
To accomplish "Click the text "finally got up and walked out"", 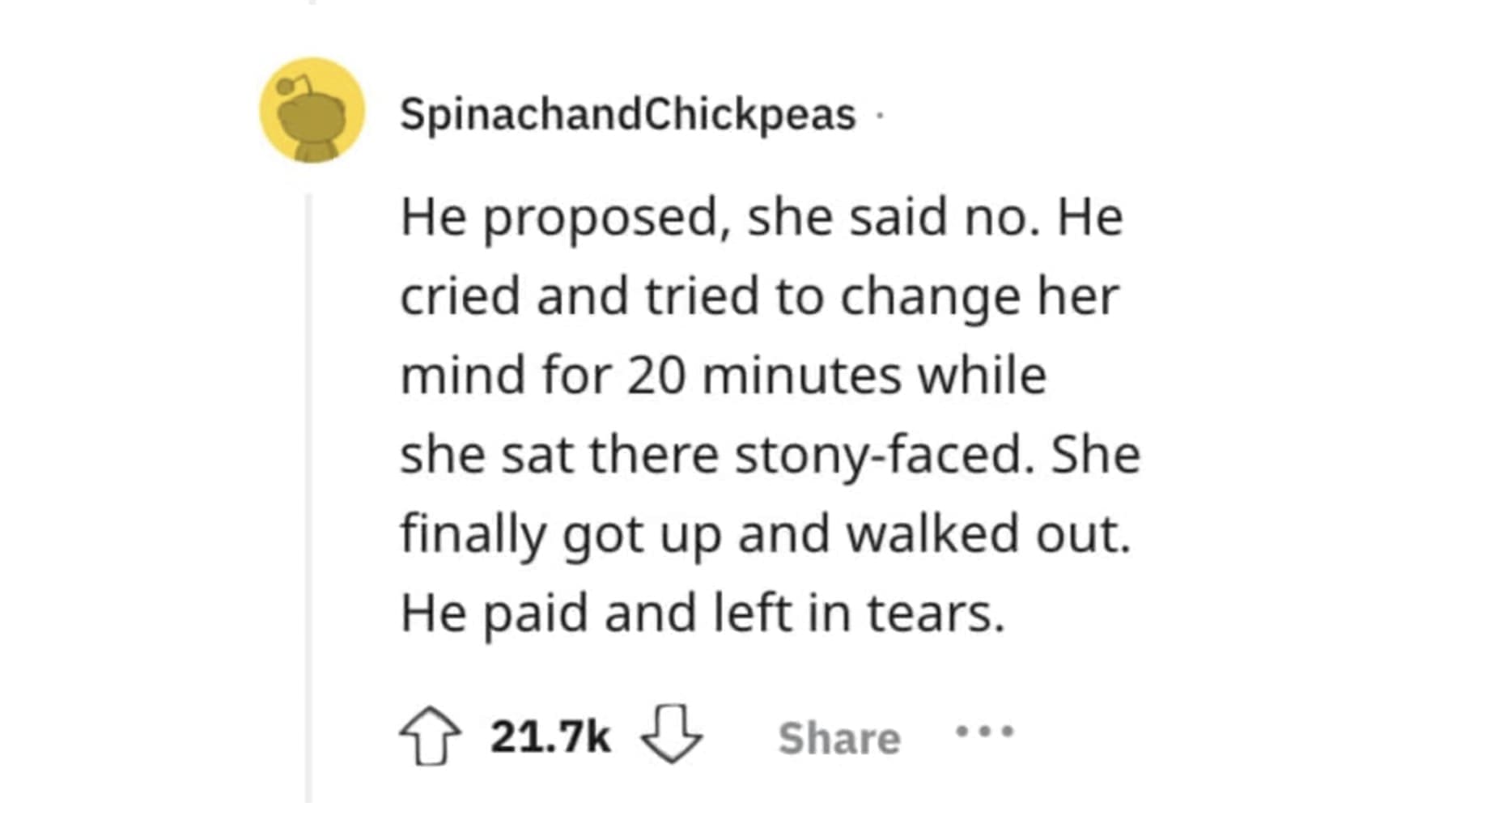I will point(765,533).
